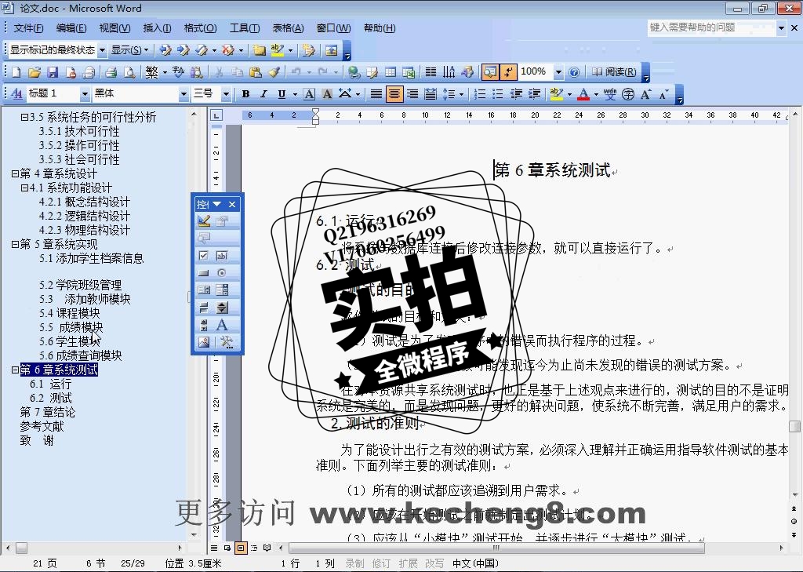Open the 插入(I) menu
Viewport: 803px width, 572px height.
click(157, 28)
